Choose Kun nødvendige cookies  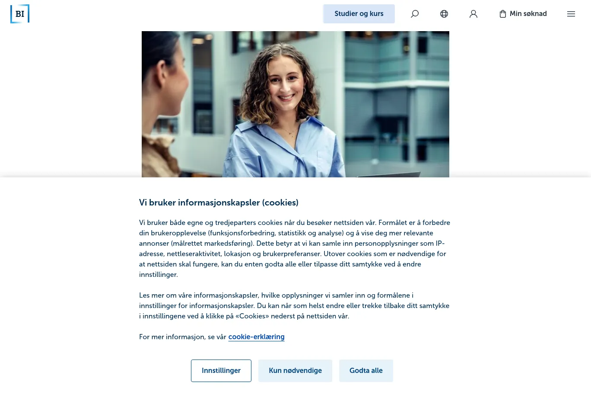click(295, 371)
